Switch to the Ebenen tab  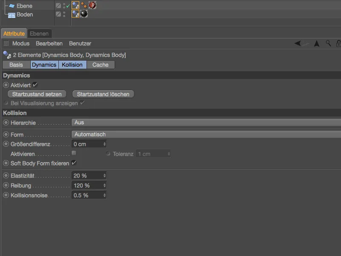(39, 34)
